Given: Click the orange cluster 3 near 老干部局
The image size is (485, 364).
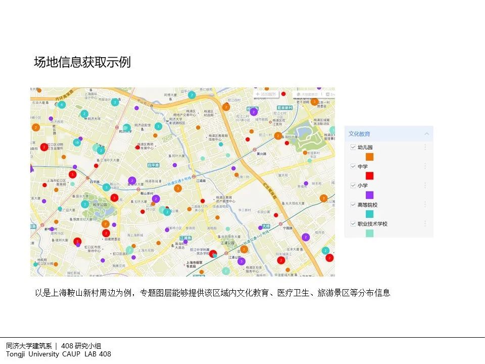Looking at the screenshot, I should (315, 101).
